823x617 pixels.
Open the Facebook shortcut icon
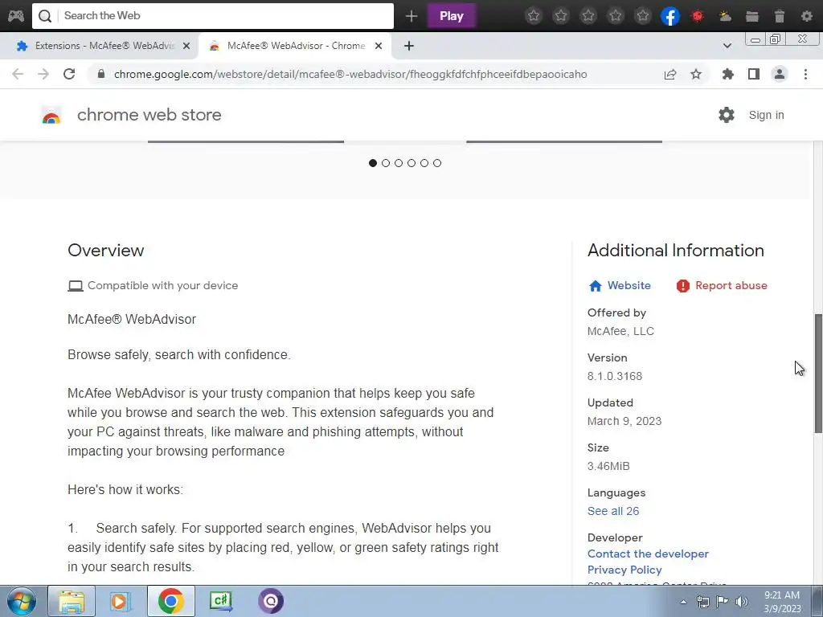click(x=670, y=16)
